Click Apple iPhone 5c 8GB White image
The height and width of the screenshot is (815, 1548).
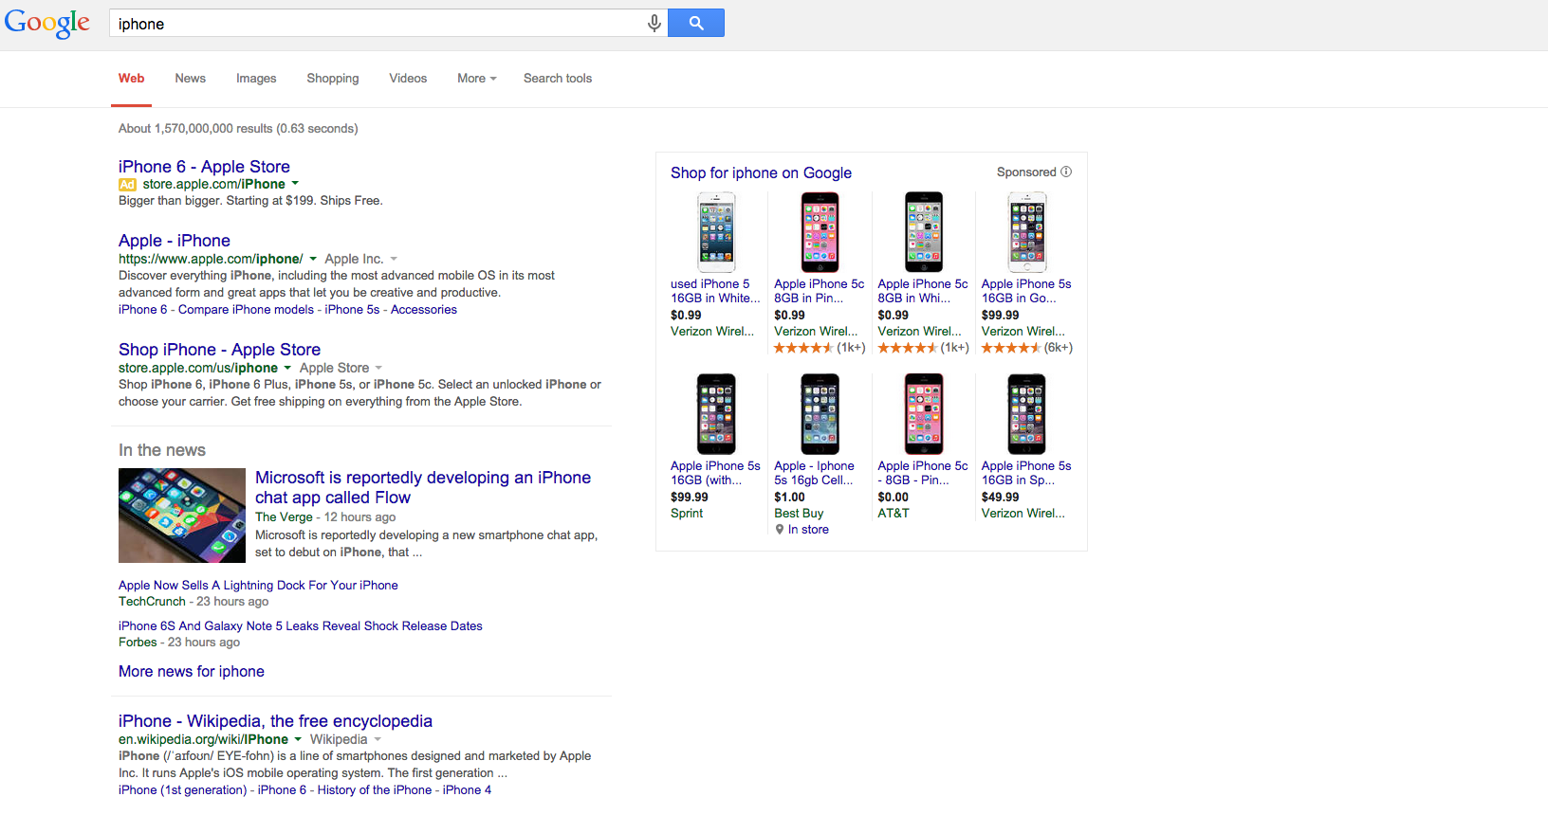click(924, 232)
